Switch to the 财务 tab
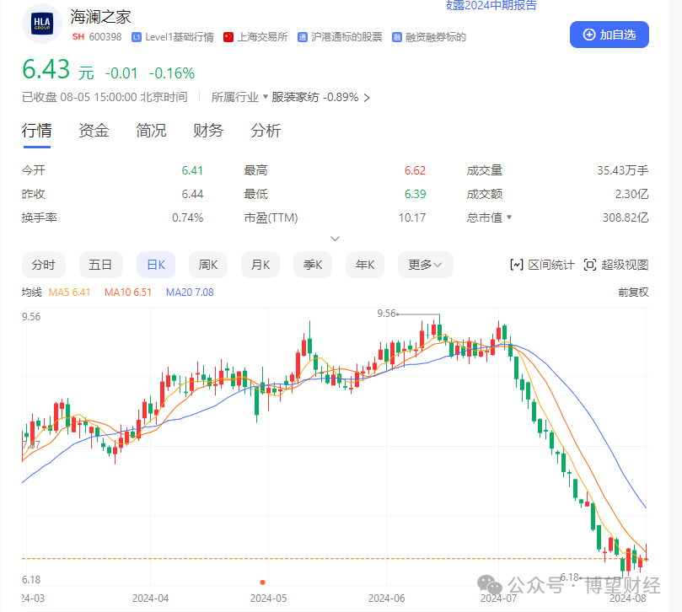The width and height of the screenshot is (682, 612). tap(208, 131)
